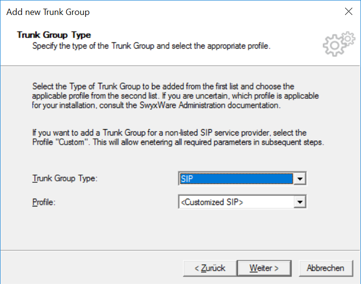Click the Select the Type of Trunk Group paragraph

tap(176, 95)
